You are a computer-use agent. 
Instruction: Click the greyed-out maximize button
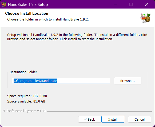coord(131,4)
